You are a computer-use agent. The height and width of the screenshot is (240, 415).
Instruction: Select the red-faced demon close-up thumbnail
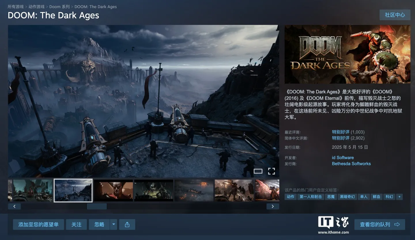tap(113, 190)
